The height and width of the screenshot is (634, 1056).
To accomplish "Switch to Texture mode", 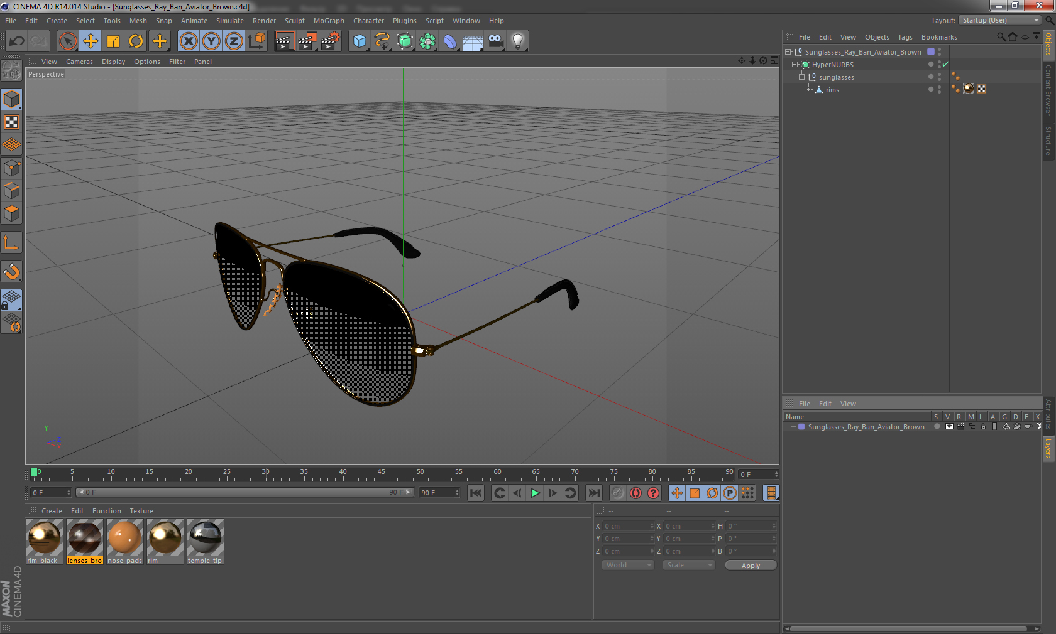I will [x=11, y=122].
